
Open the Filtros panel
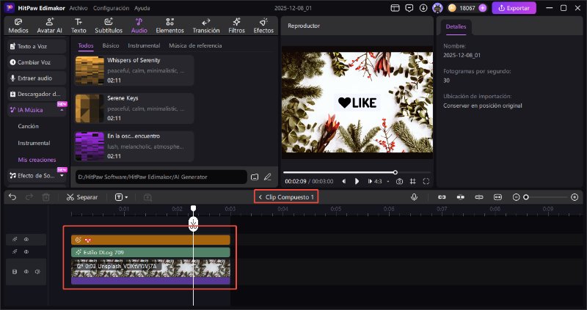pyautogui.click(x=236, y=26)
